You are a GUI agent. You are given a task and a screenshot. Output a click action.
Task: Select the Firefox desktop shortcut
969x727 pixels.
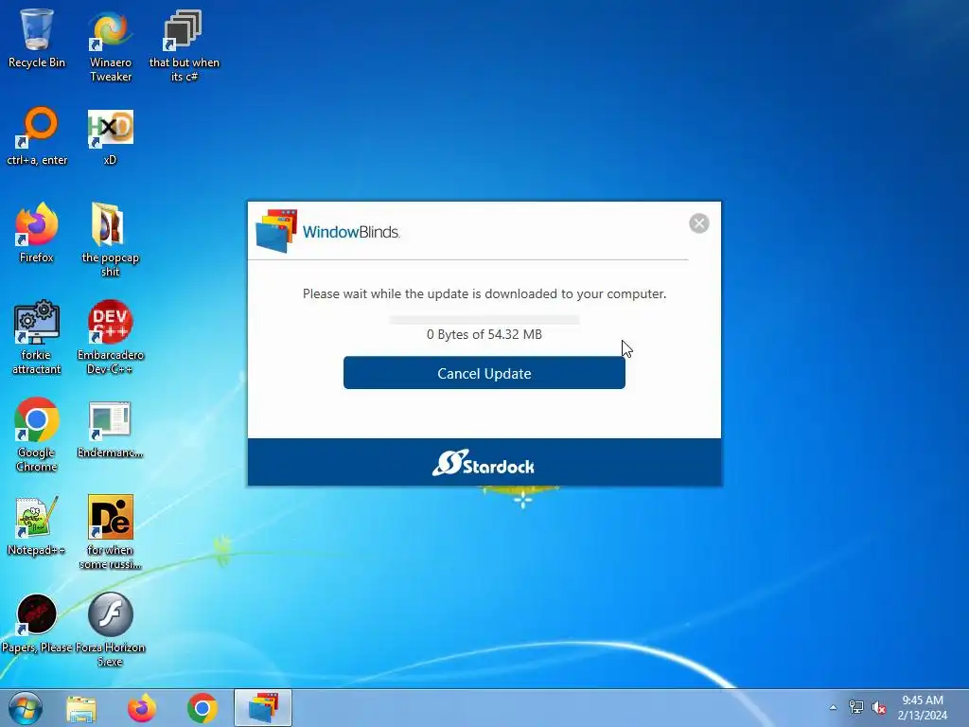tap(37, 233)
